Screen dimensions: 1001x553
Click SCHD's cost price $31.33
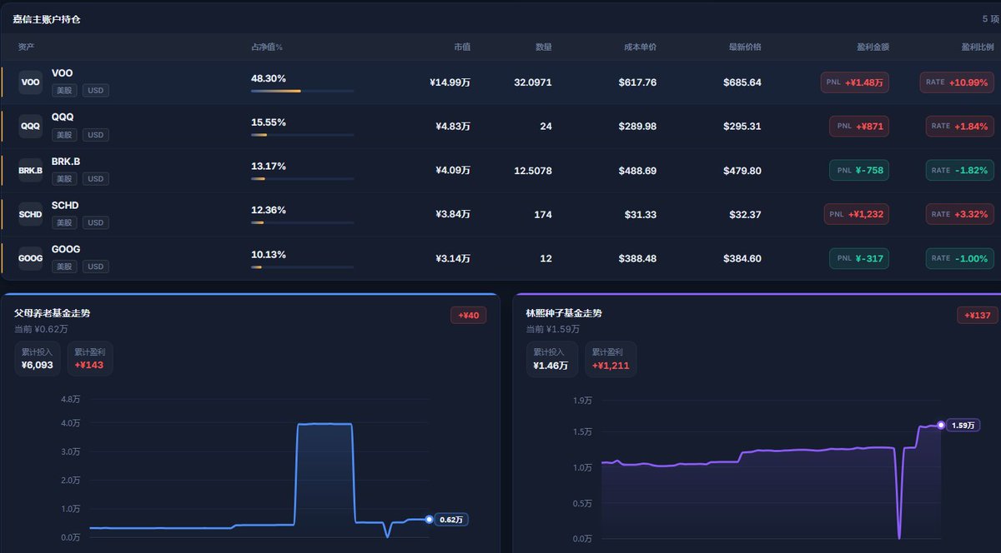(x=641, y=215)
